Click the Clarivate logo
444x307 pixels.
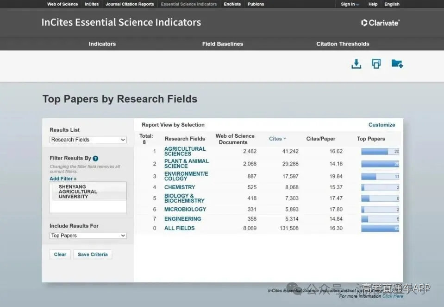[x=380, y=23]
